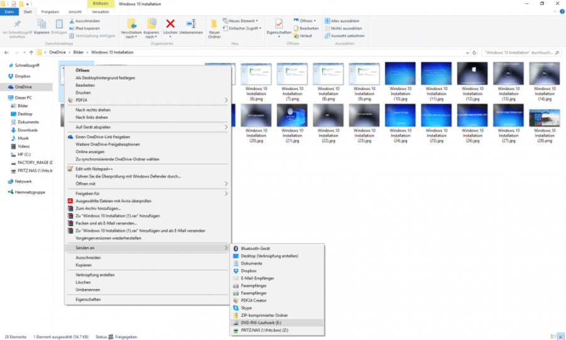Open address bar history dropdown arrow
Screen dimensions: 566x340
467,53
